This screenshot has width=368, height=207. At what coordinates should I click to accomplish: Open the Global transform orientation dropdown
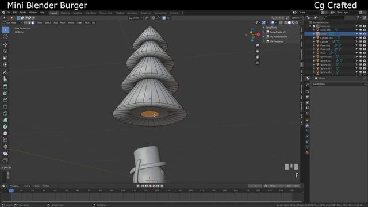click(136, 18)
